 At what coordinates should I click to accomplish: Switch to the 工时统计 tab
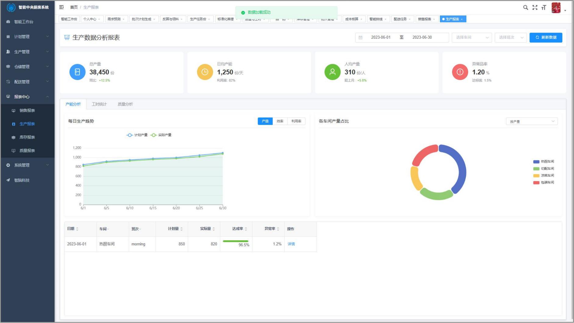(x=99, y=104)
